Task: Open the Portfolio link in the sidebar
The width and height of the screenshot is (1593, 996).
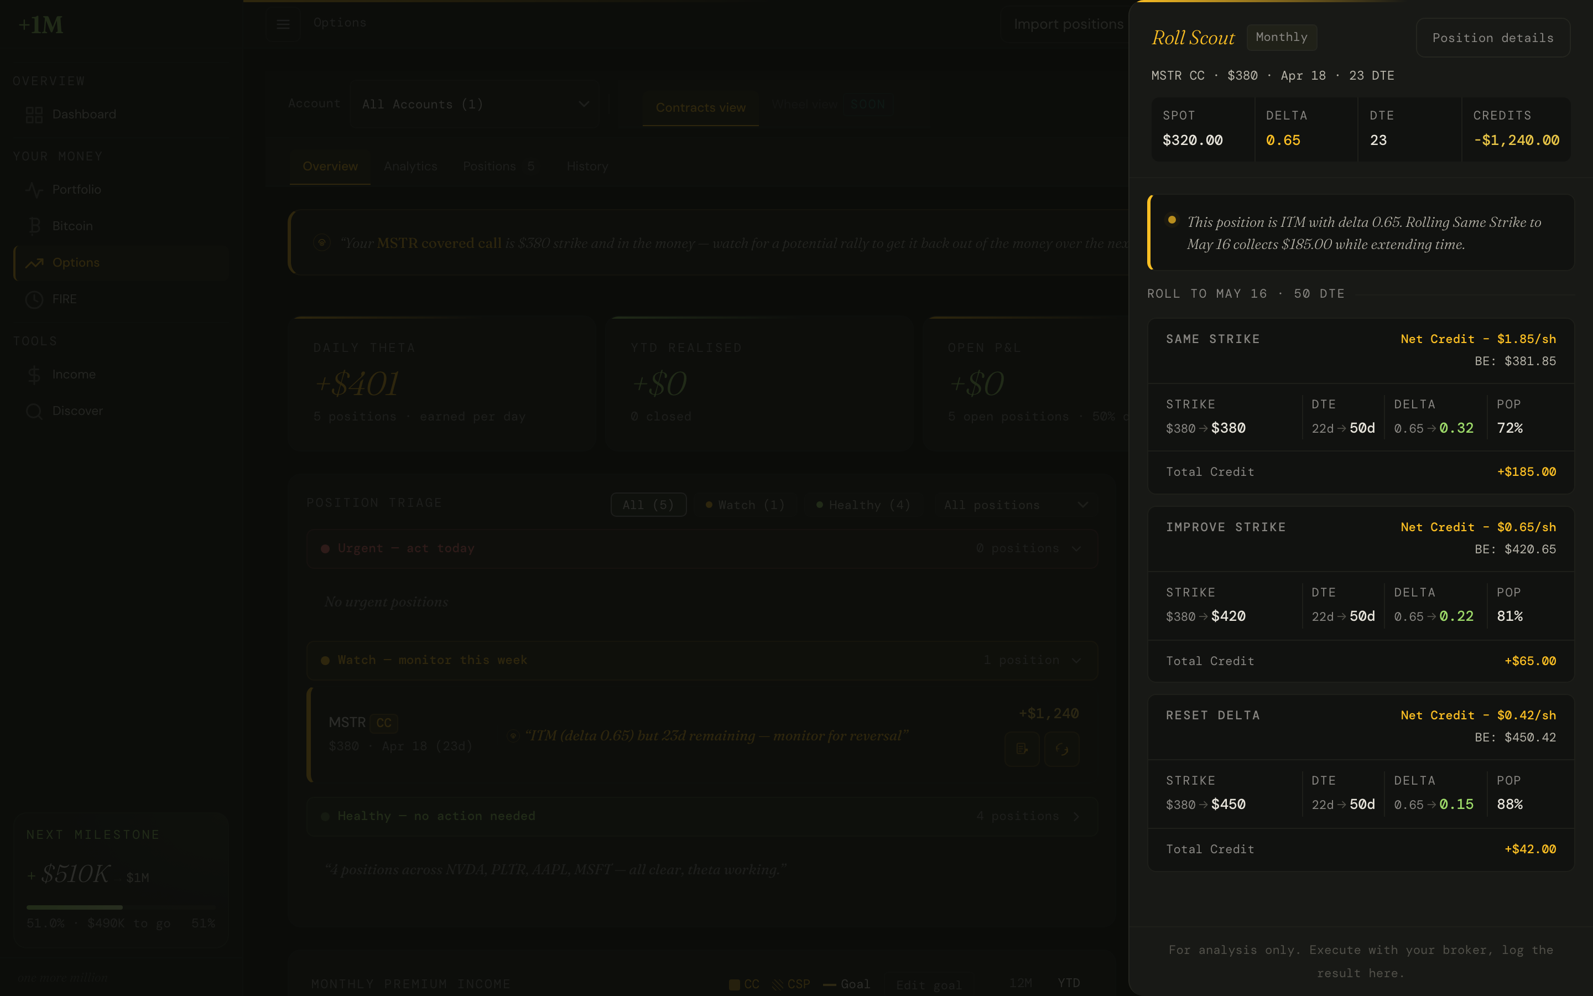Action: tap(121, 190)
